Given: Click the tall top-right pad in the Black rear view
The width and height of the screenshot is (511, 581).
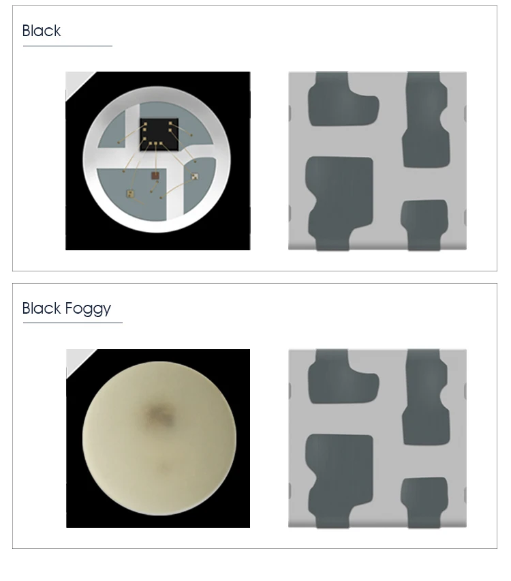Looking at the screenshot, I should tap(426, 120).
